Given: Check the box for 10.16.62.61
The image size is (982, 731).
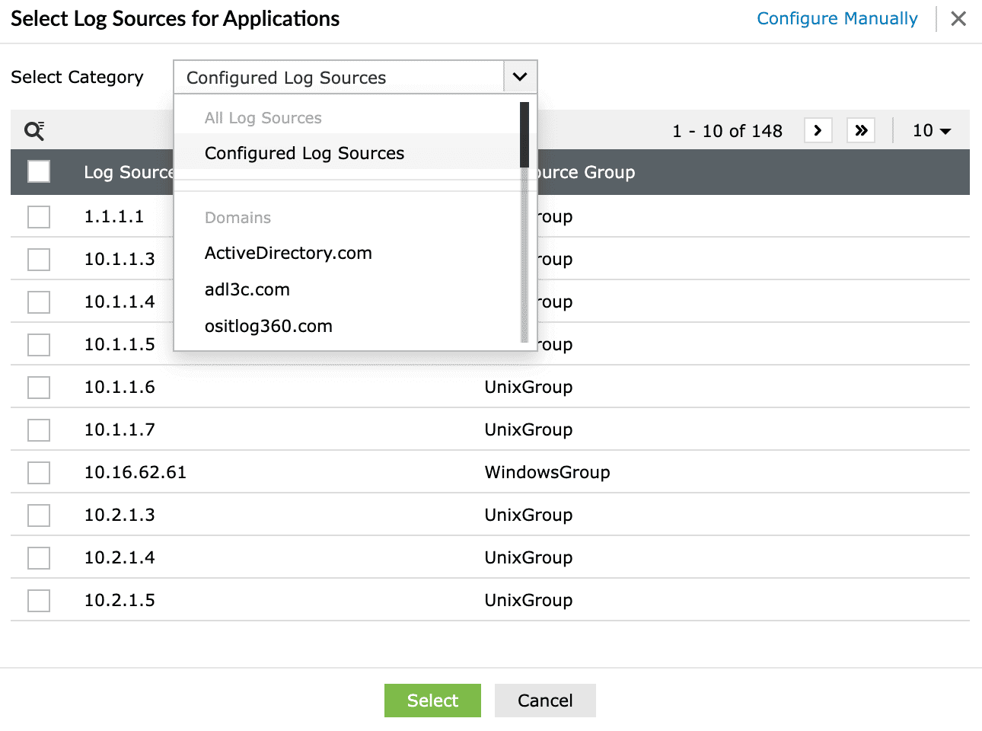Looking at the screenshot, I should pyautogui.click(x=39, y=472).
